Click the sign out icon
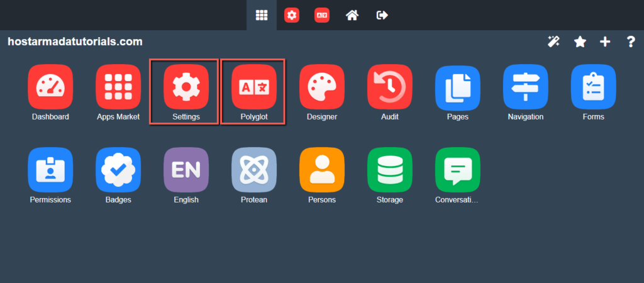Image resolution: width=644 pixels, height=283 pixels. point(382,15)
